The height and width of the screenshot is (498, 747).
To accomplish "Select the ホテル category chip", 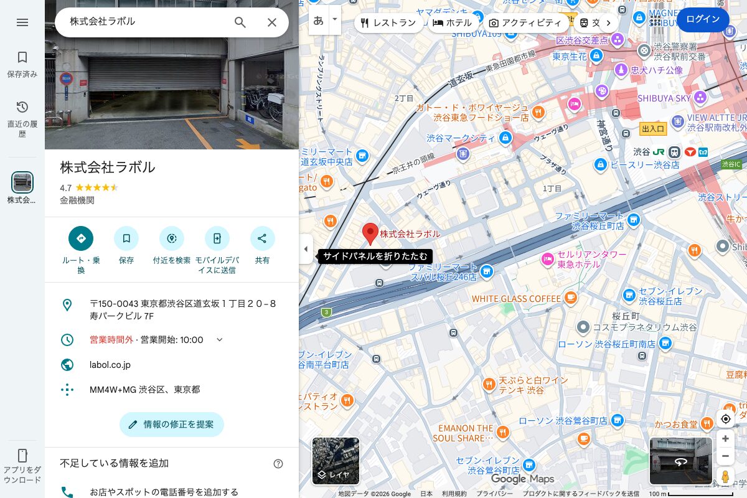I will pyautogui.click(x=452, y=22).
